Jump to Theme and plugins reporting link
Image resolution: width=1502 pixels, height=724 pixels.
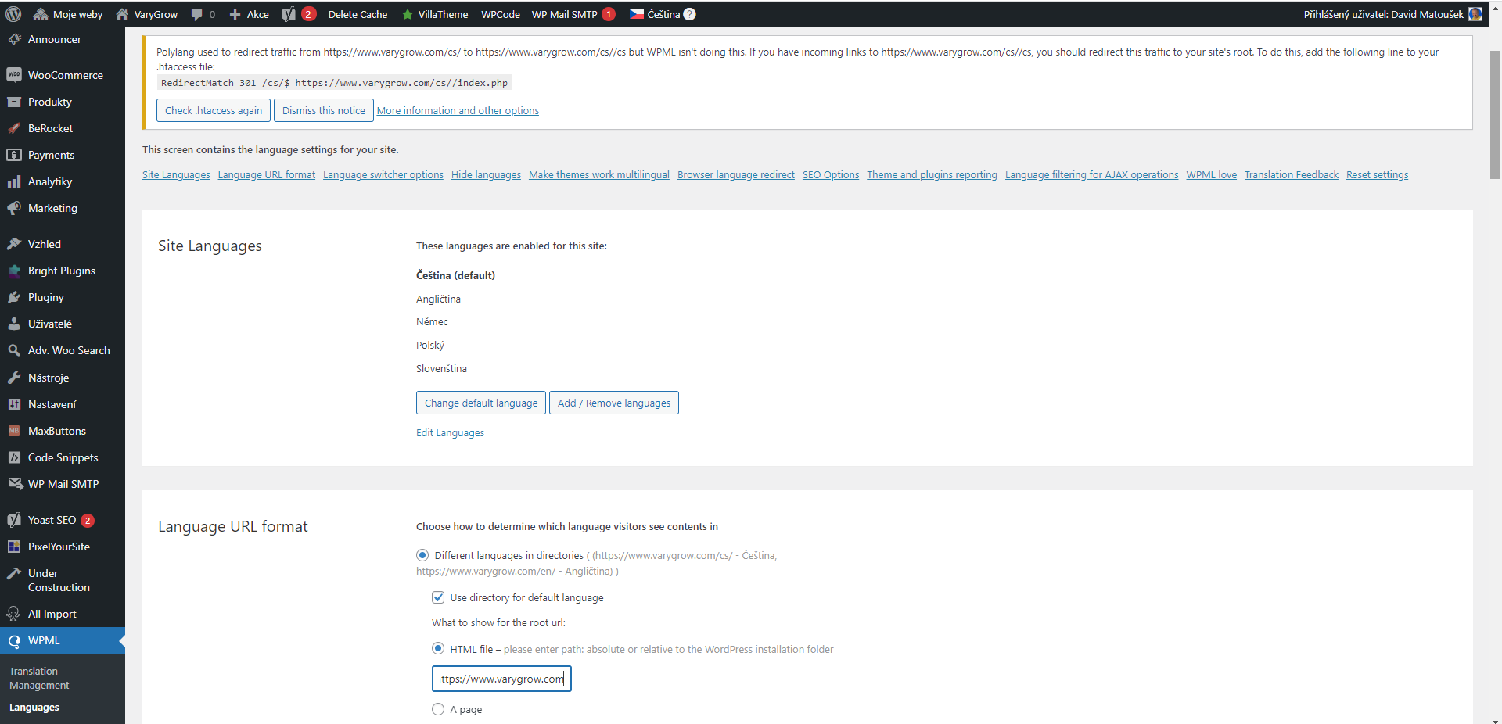click(x=932, y=174)
